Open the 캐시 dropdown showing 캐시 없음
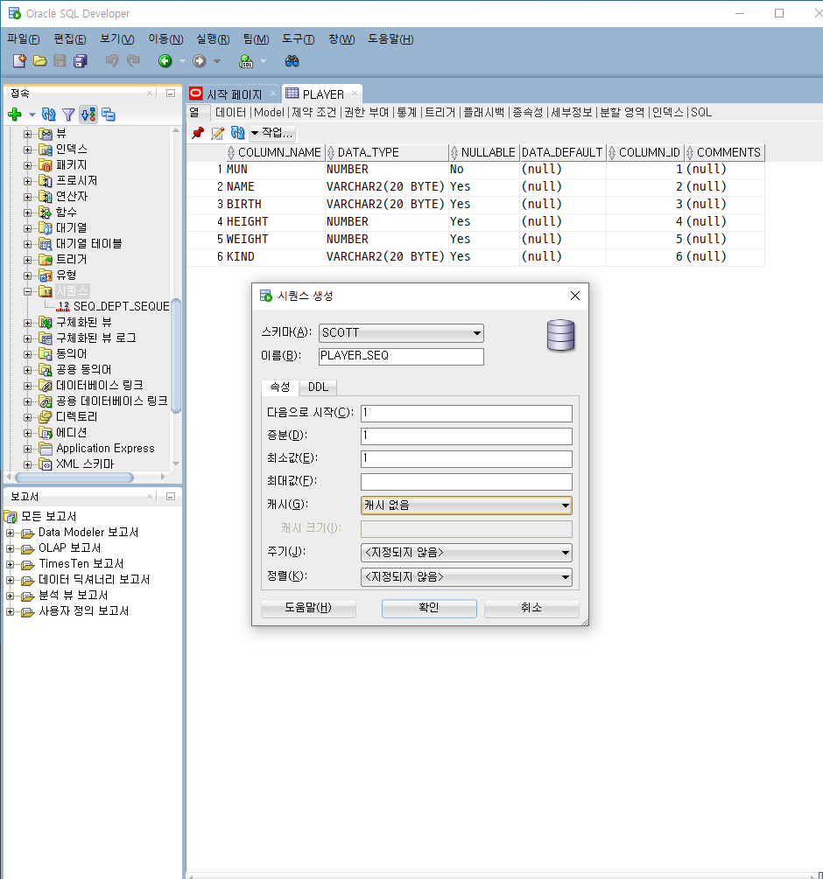The width and height of the screenshot is (823, 879). (466, 505)
